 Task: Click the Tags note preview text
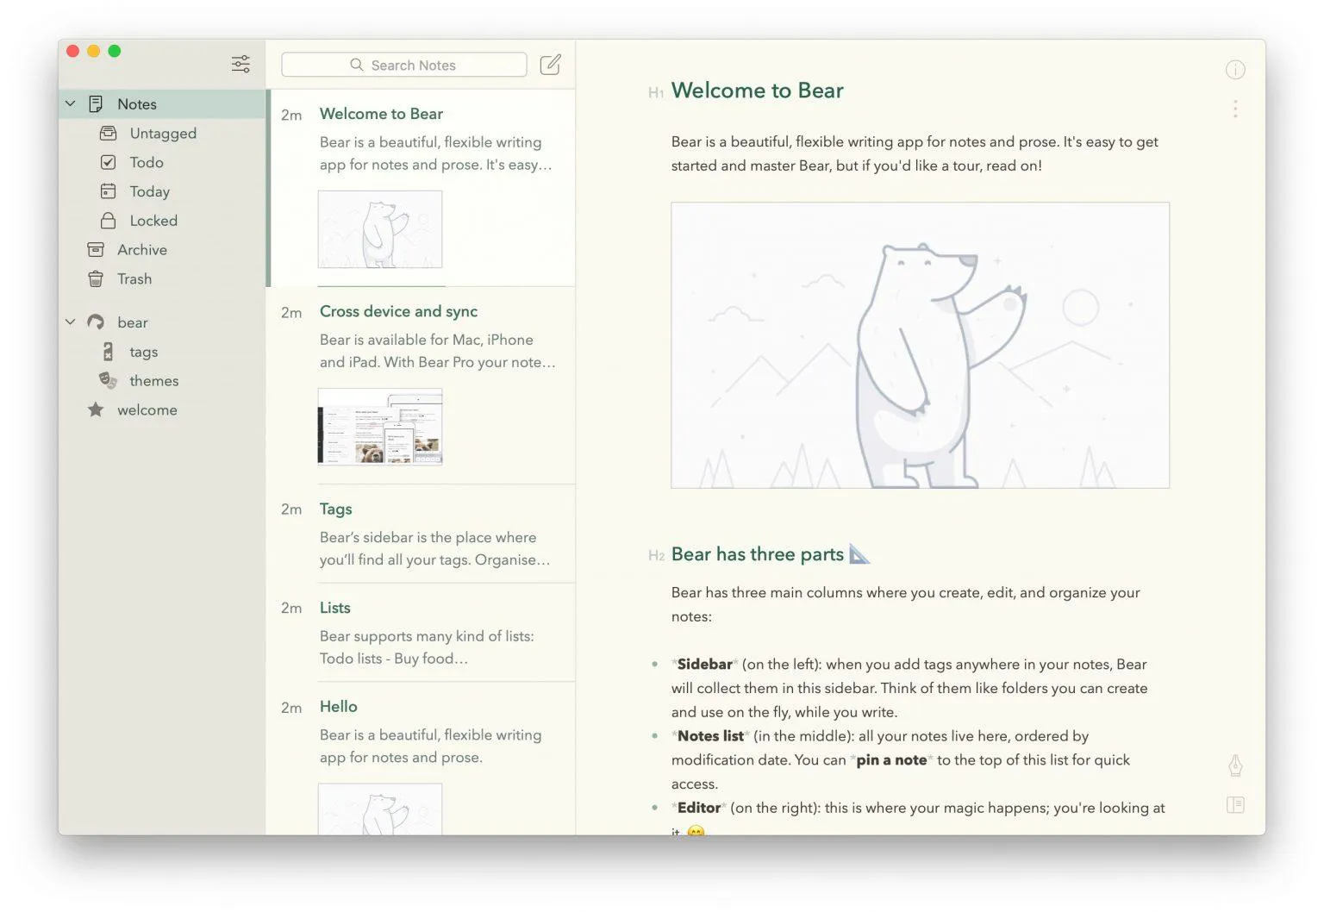point(434,548)
